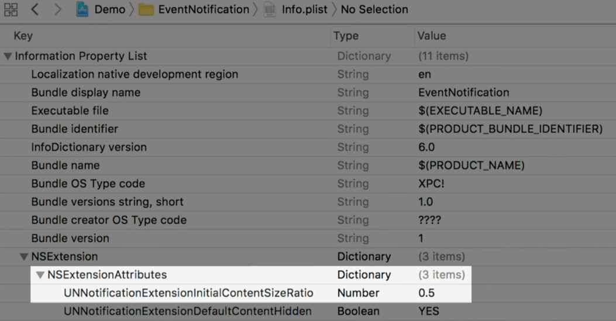Image resolution: width=616 pixels, height=321 pixels.
Task: Select the Bundle display name row
Action: click(x=85, y=92)
